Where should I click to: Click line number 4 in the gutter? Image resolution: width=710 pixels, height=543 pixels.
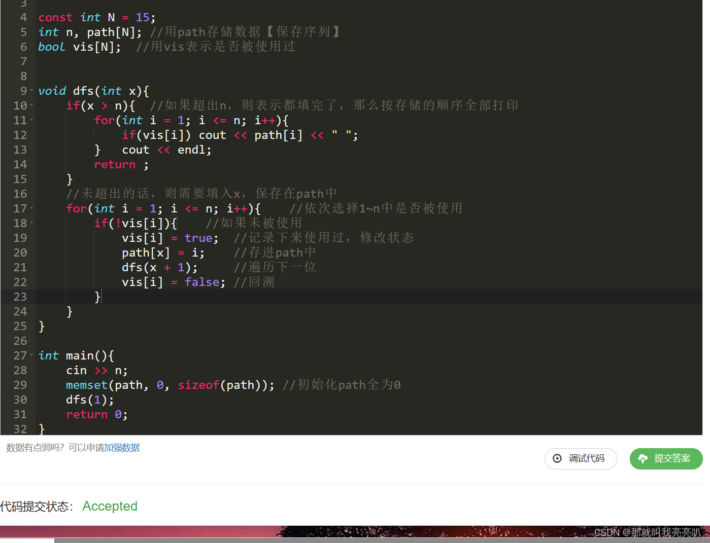[x=23, y=17]
